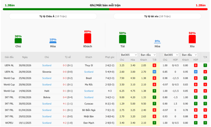Click the red 50% Xỉu bar

click(192, 39)
